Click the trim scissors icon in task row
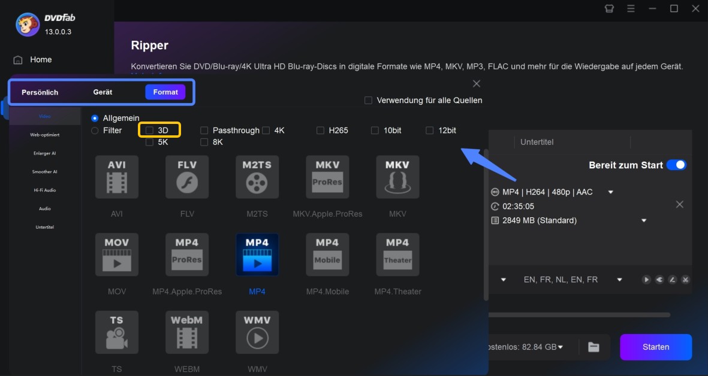 685,280
